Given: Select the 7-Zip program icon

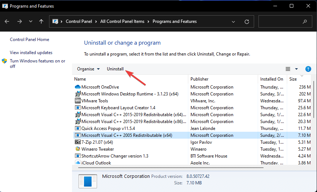Looking at the screenshot, I should click(78, 142).
